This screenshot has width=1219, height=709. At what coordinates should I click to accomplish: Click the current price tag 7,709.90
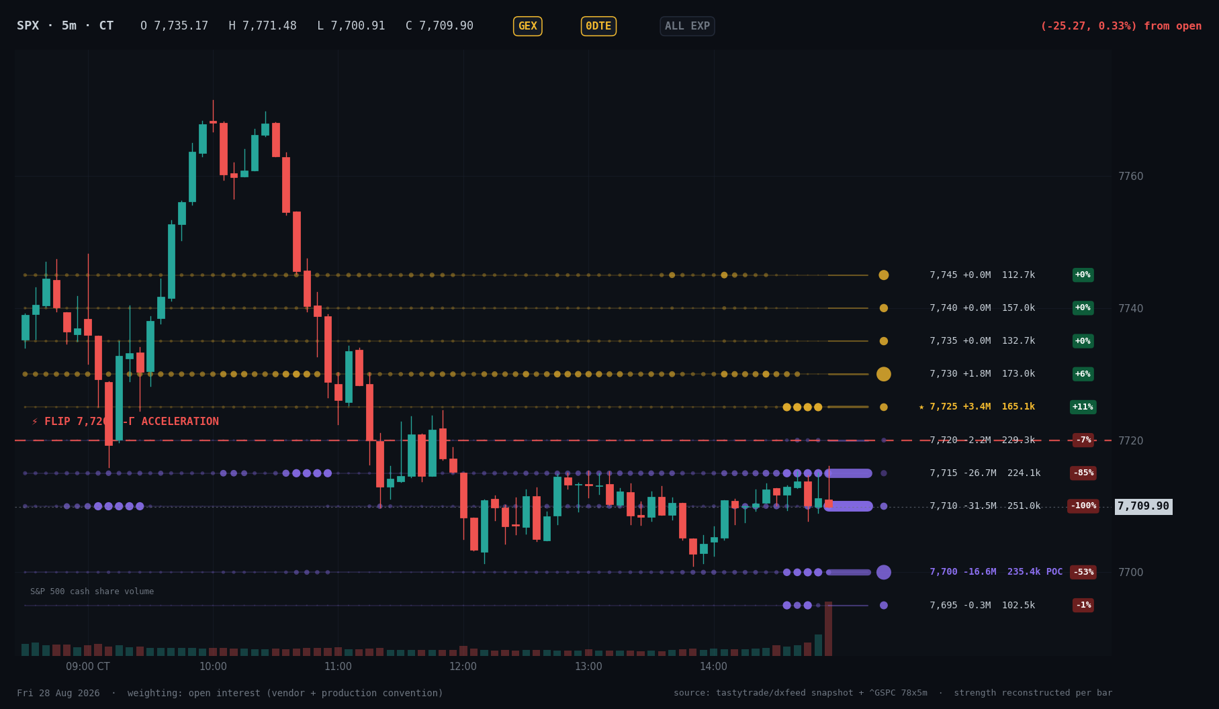[x=1143, y=506]
